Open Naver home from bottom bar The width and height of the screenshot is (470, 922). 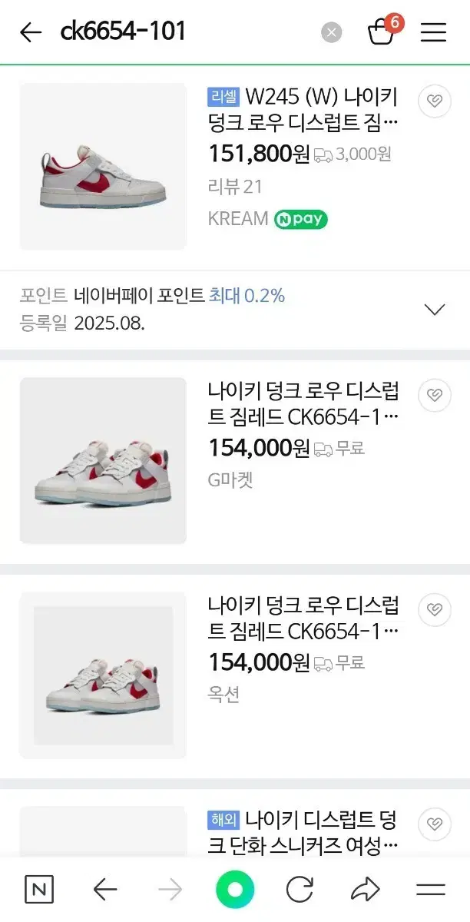coord(39,890)
